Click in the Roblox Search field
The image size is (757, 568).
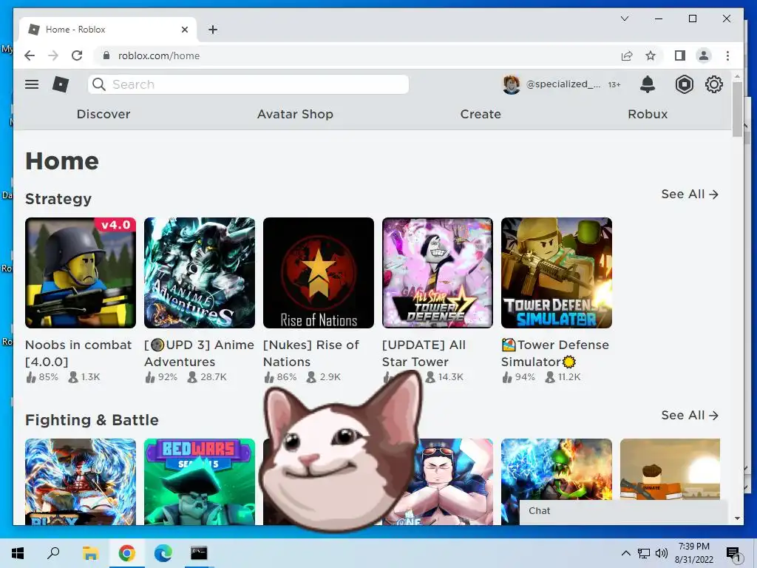(x=248, y=84)
